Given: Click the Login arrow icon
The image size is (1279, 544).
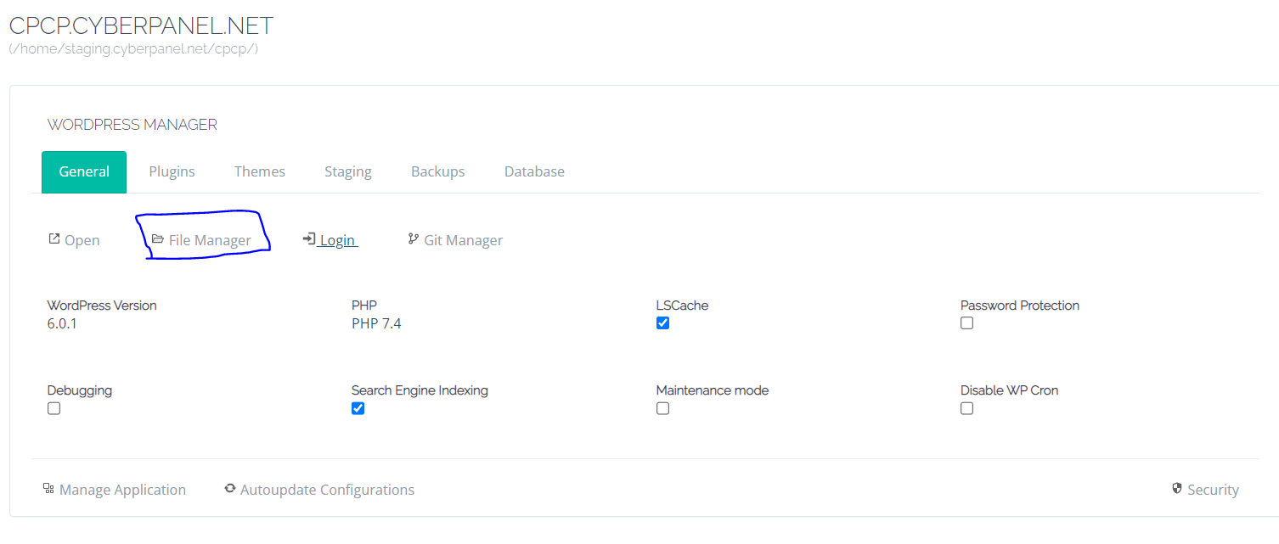Looking at the screenshot, I should [309, 238].
